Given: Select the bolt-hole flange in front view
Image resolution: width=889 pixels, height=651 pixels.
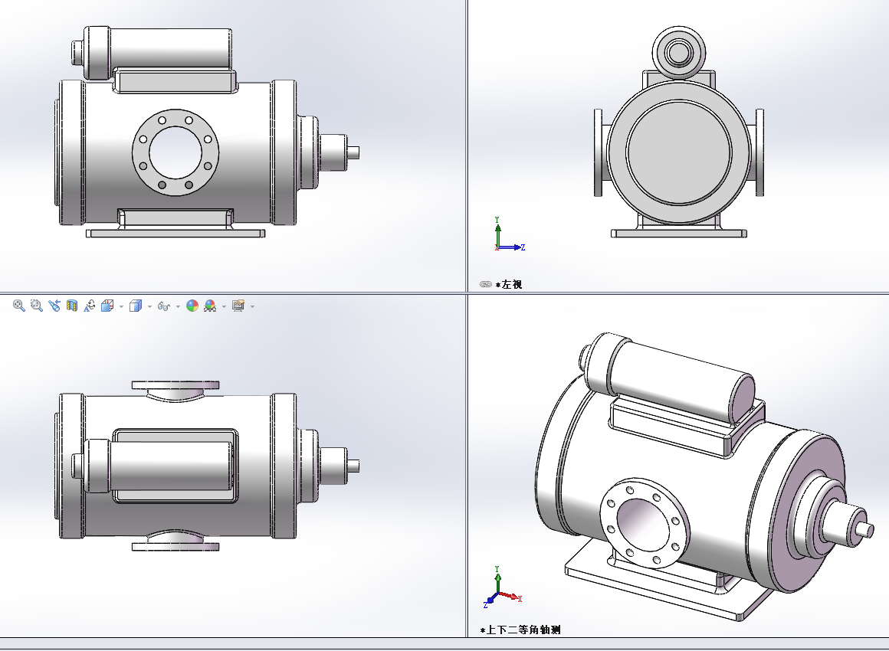Looking at the screenshot, I should click(x=176, y=152).
